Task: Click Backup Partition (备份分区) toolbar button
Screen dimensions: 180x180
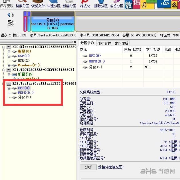Action: click(117, 4)
